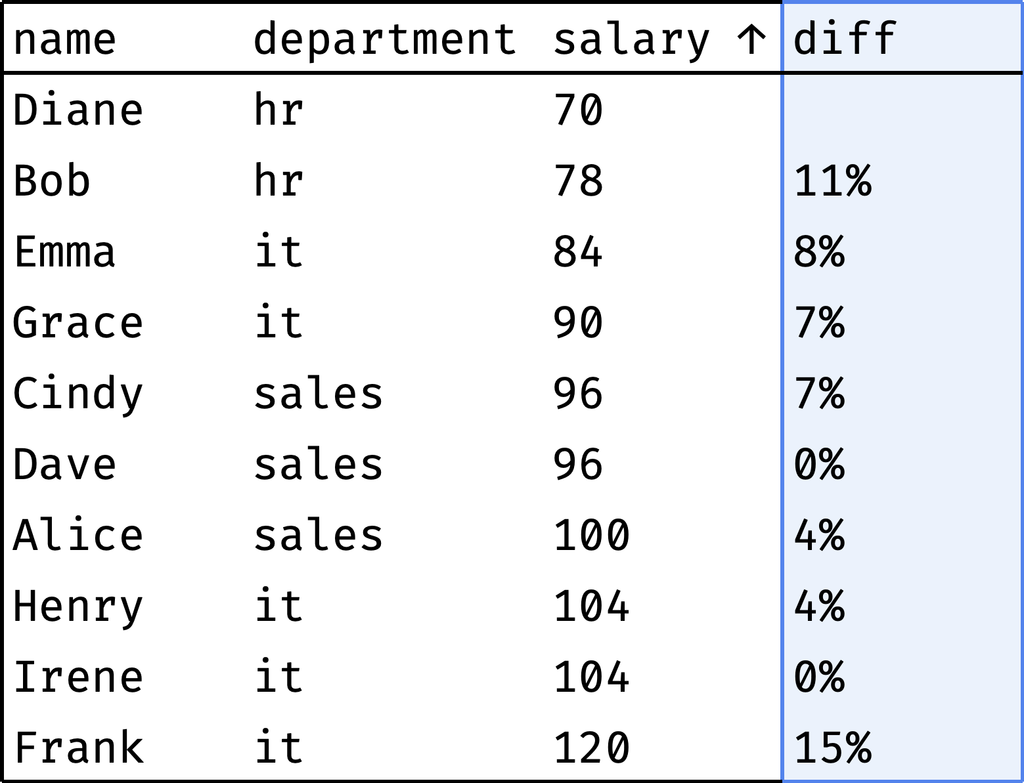This screenshot has height=783, width=1024.
Task: Click the Henry name cell
Action: tap(78, 606)
